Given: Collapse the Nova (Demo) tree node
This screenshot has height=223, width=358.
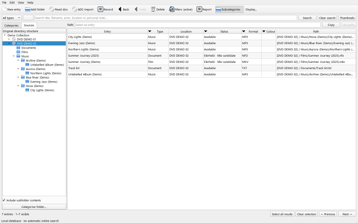Looking at the screenshot, I should pyautogui.click(x=18, y=86).
